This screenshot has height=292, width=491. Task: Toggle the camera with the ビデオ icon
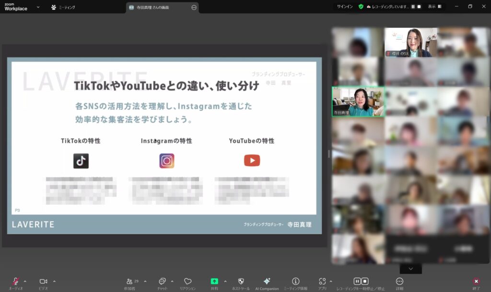coord(43,281)
